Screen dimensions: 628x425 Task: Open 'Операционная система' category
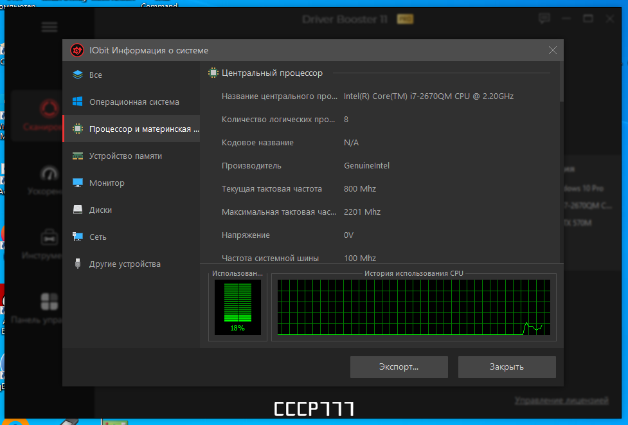pyautogui.click(x=131, y=102)
